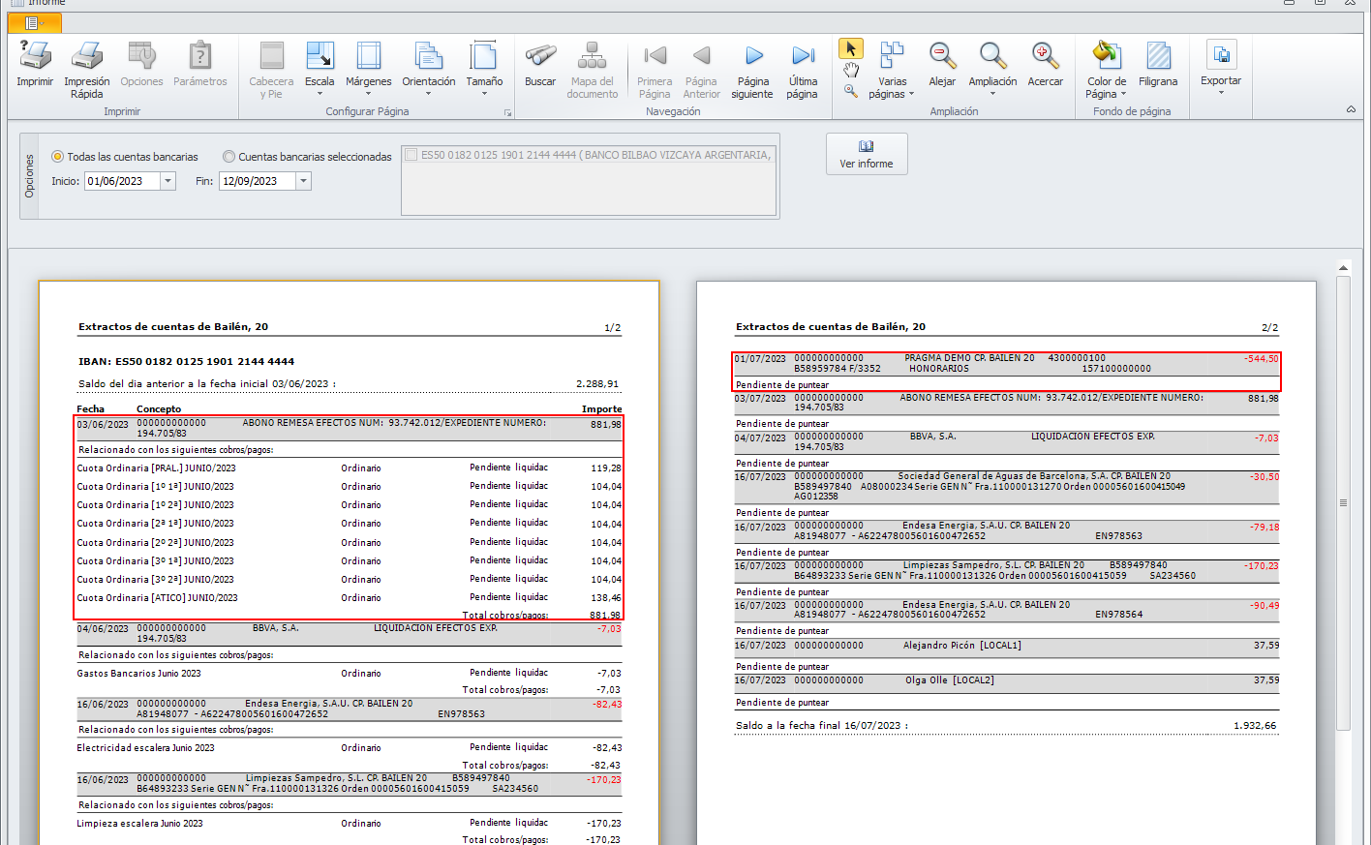
Task: Select the arrow pointer tool
Action: tap(851, 48)
